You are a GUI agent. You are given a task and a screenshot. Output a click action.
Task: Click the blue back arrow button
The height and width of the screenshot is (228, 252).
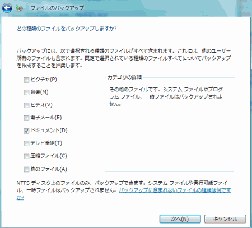7,8
